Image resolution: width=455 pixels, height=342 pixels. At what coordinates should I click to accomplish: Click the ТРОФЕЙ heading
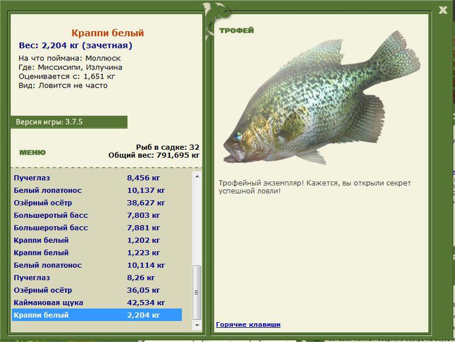tap(237, 30)
